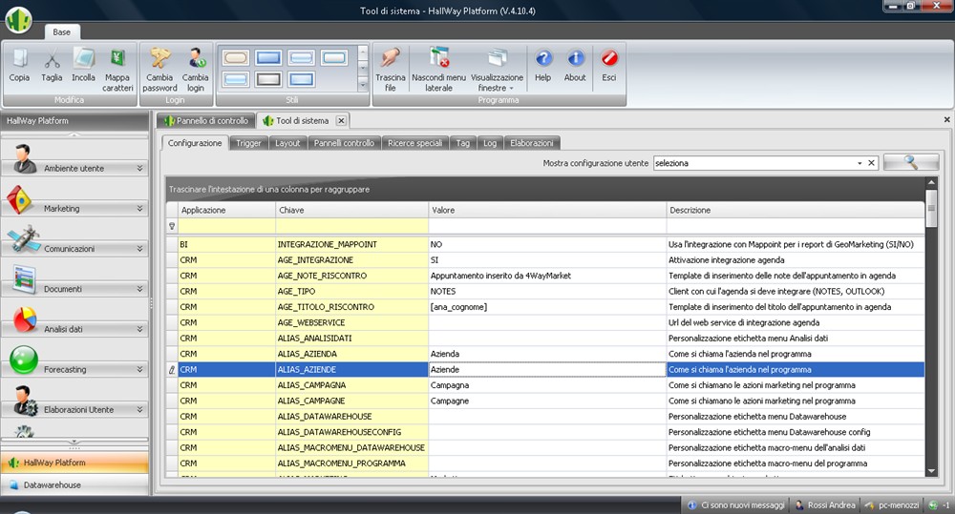This screenshot has width=955, height=514.
Task: Switch to the Elaborazioni tab
Action: (x=532, y=143)
